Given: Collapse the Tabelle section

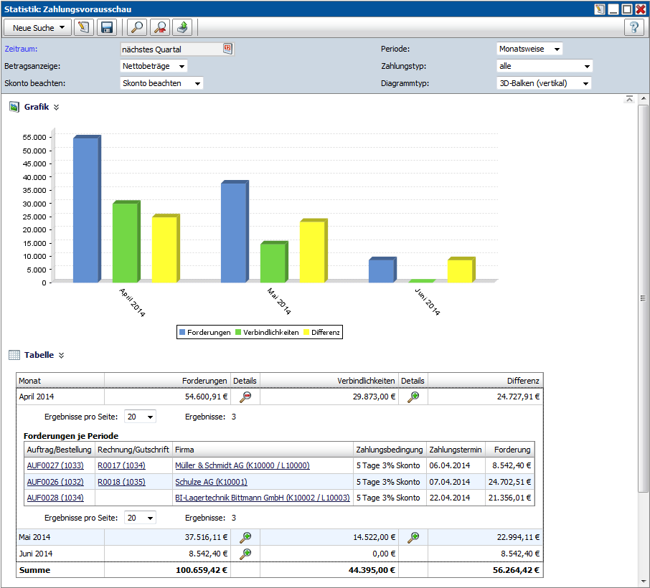Looking at the screenshot, I should point(61,355).
